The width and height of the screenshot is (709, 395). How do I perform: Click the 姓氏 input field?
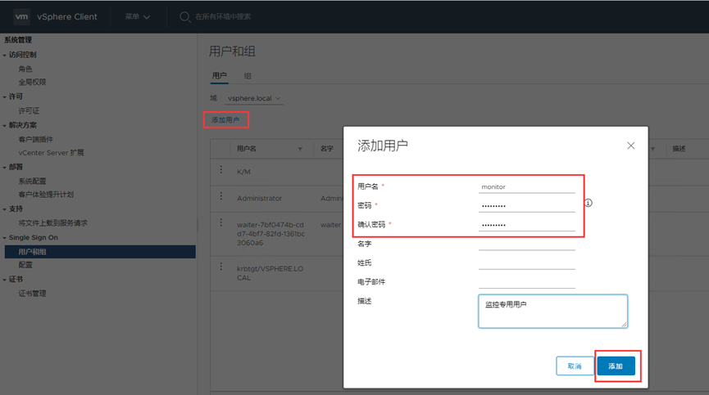click(x=527, y=263)
